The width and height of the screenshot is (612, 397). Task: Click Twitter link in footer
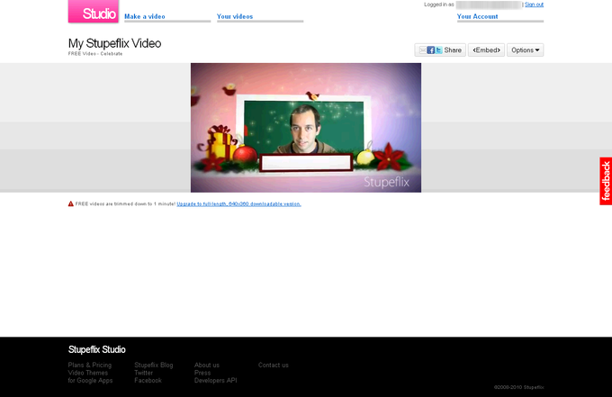tap(144, 373)
